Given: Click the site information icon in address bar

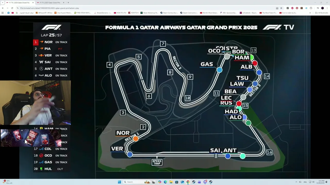Looking at the screenshot, I should 18,8.
